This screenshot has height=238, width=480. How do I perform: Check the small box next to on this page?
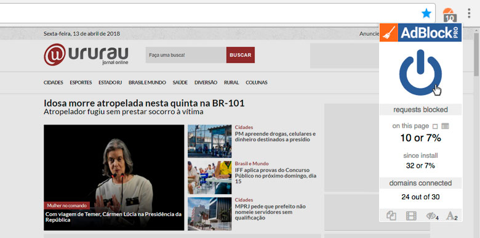(435, 126)
